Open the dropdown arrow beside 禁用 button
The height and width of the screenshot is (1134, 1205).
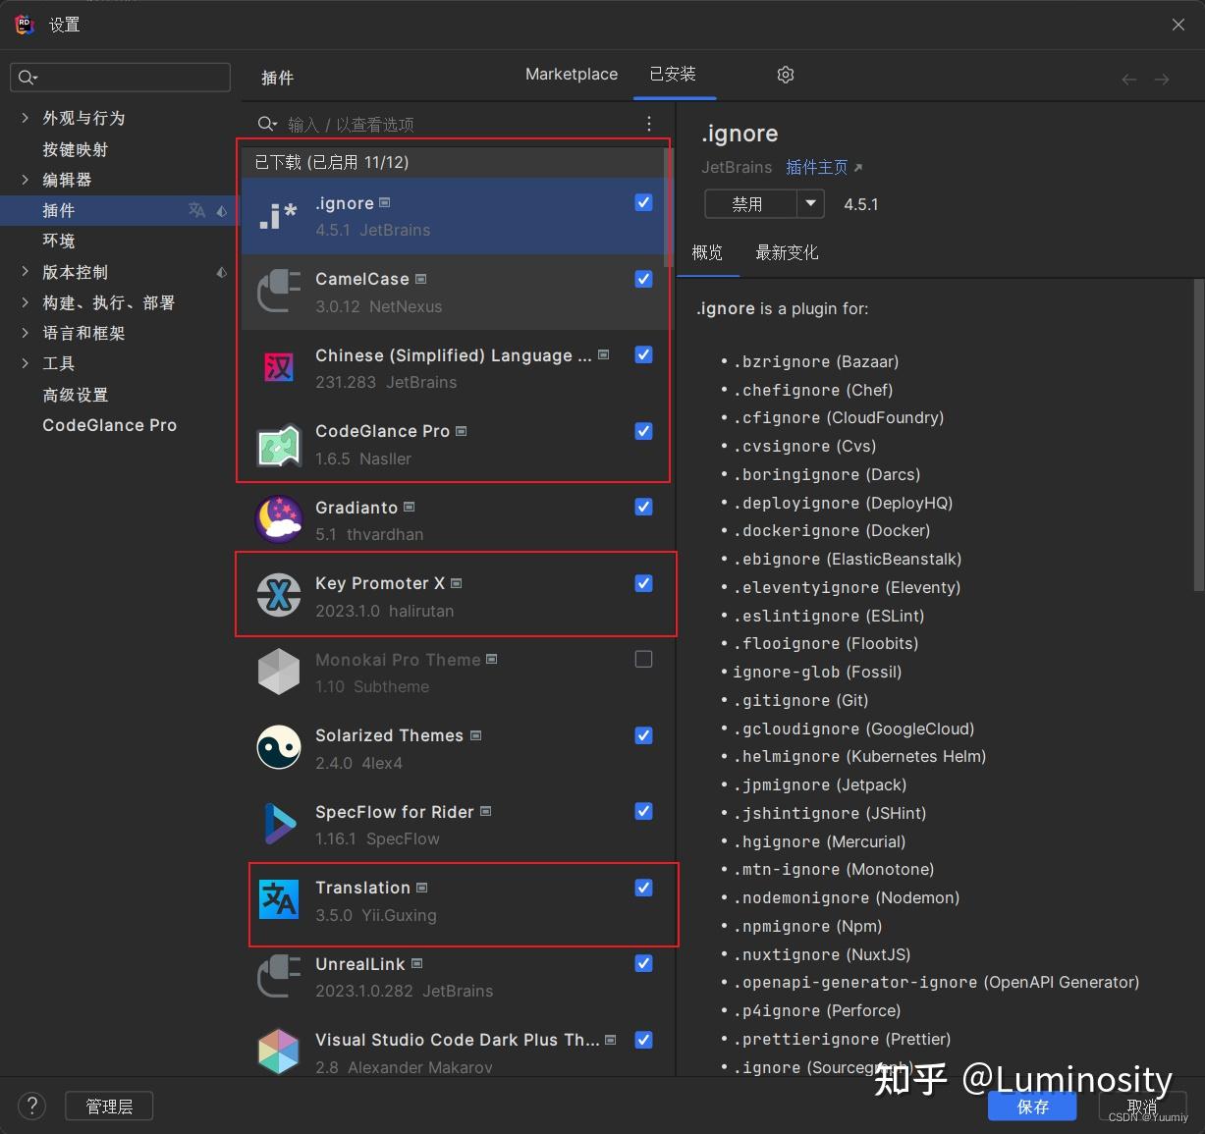pos(810,203)
